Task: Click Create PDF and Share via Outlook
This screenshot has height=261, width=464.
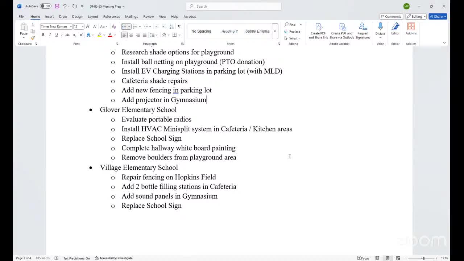Action: [342, 31]
